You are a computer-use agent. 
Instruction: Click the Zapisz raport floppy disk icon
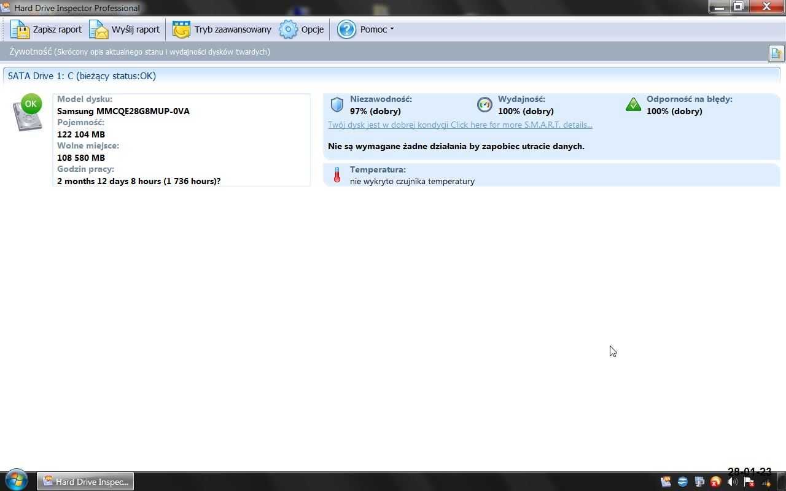click(20, 29)
